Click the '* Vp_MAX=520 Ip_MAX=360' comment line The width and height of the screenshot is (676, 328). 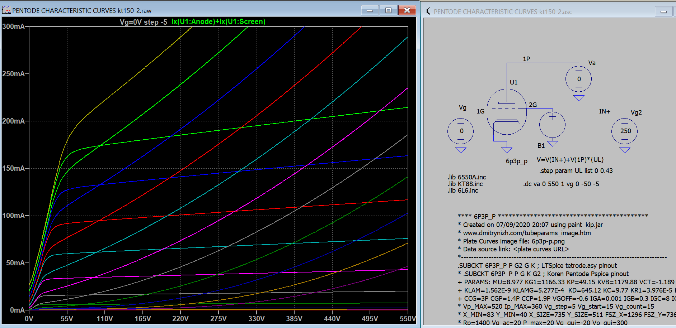556,307
